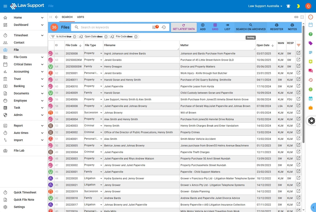316x212 pixels.
Task: Remove the Open Date:desc sort chip
Action: [x=106, y=37]
